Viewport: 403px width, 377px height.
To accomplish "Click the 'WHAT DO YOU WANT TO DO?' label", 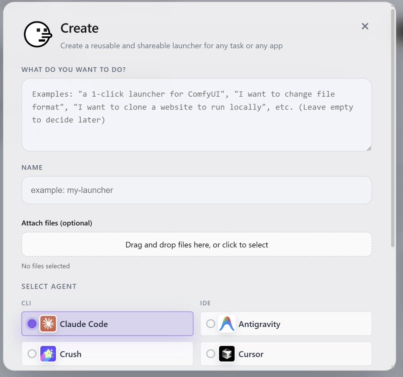I will pyautogui.click(x=74, y=69).
